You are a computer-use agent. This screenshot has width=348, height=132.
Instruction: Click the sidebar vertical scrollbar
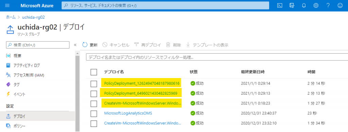point(77,93)
